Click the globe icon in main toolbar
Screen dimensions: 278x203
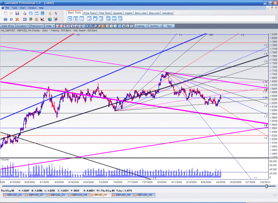coord(50,19)
